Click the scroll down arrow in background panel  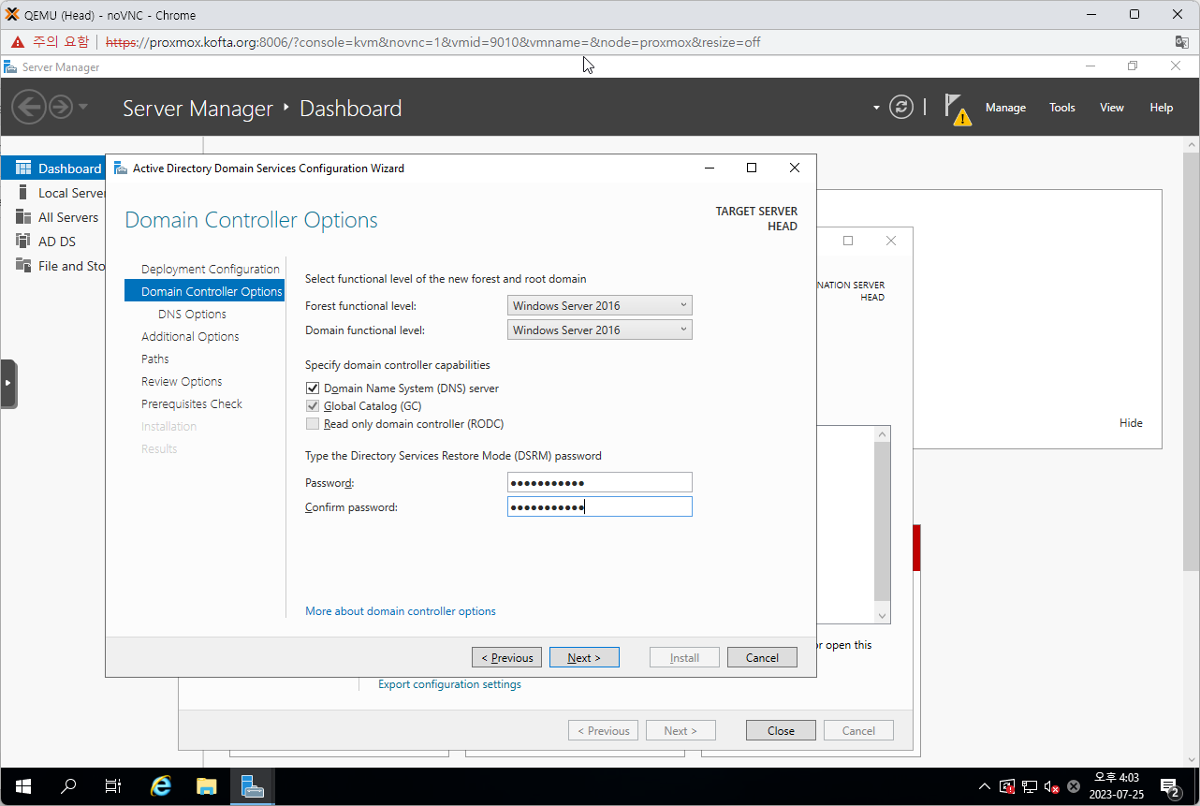point(881,615)
